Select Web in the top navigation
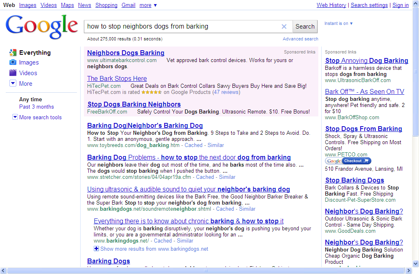The image size is (419, 274). (x=9, y=5)
